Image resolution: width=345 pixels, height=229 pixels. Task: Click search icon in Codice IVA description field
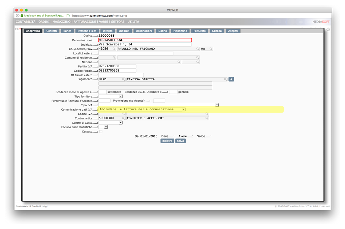207,114
